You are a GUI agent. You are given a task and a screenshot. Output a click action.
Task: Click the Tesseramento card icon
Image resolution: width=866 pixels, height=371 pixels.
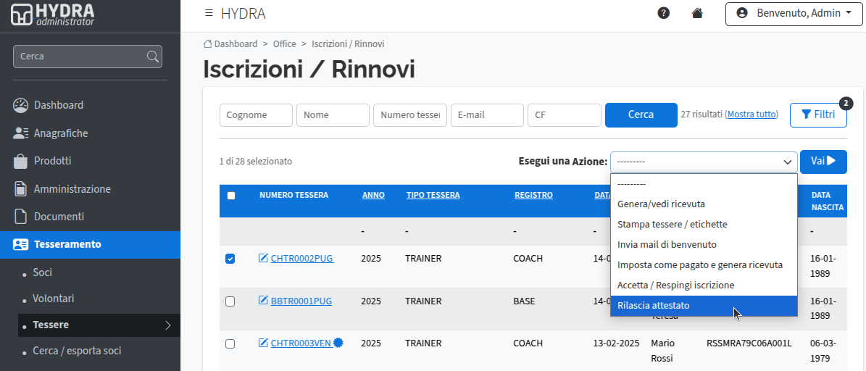click(20, 245)
